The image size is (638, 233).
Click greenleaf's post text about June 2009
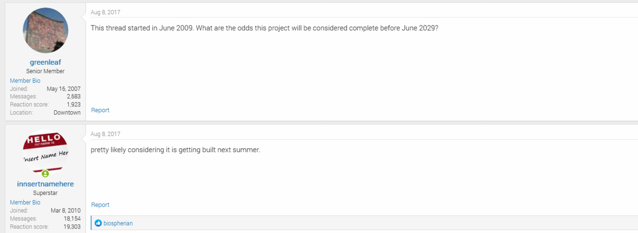[264, 28]
